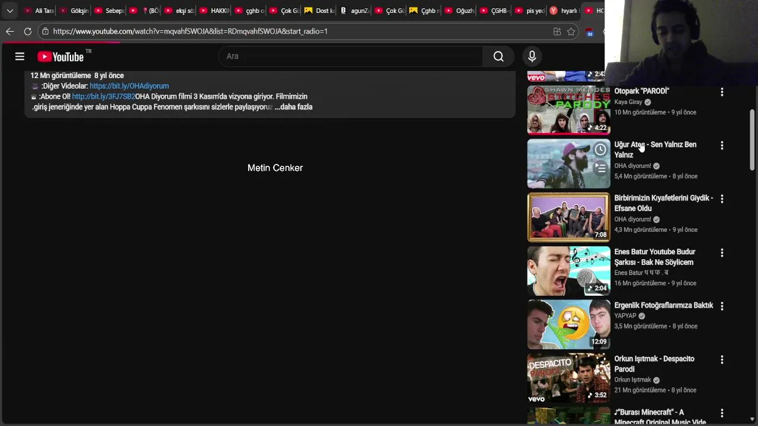Switch to the 'agunZ' tab
This screenshot has width=758, height=426.
(x=354, y=11)
